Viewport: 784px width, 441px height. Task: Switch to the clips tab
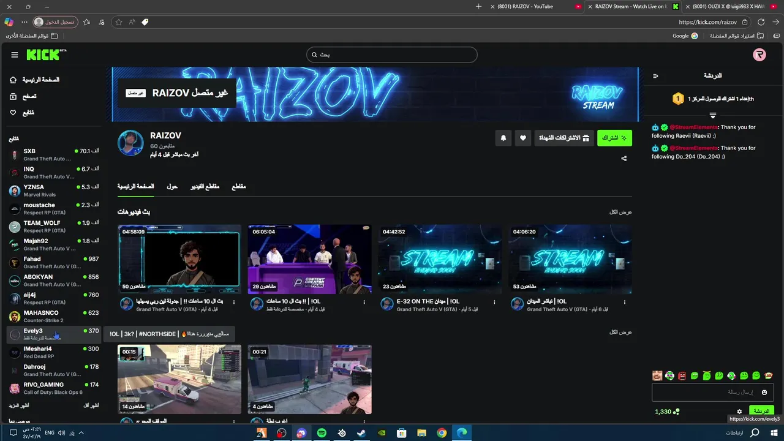click(x=239, y=186)
